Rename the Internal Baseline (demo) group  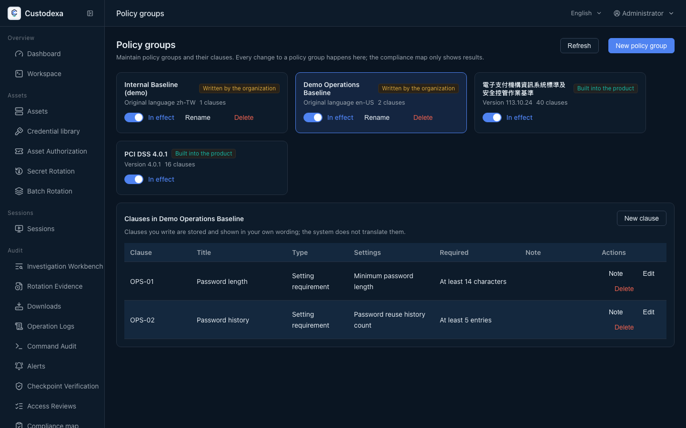[x=198, y=117]
